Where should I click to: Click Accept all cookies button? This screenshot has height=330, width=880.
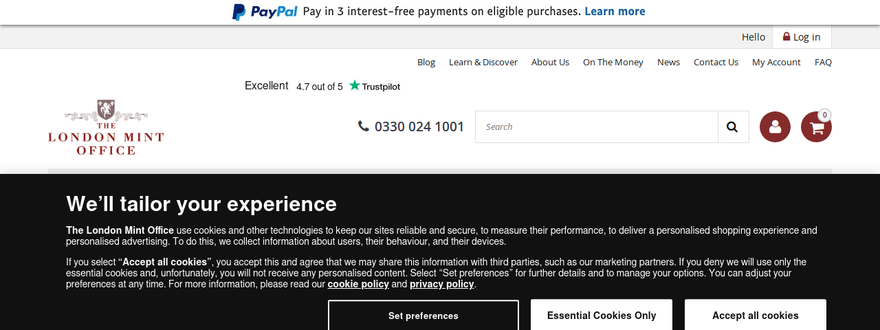[x=756, y=316]
